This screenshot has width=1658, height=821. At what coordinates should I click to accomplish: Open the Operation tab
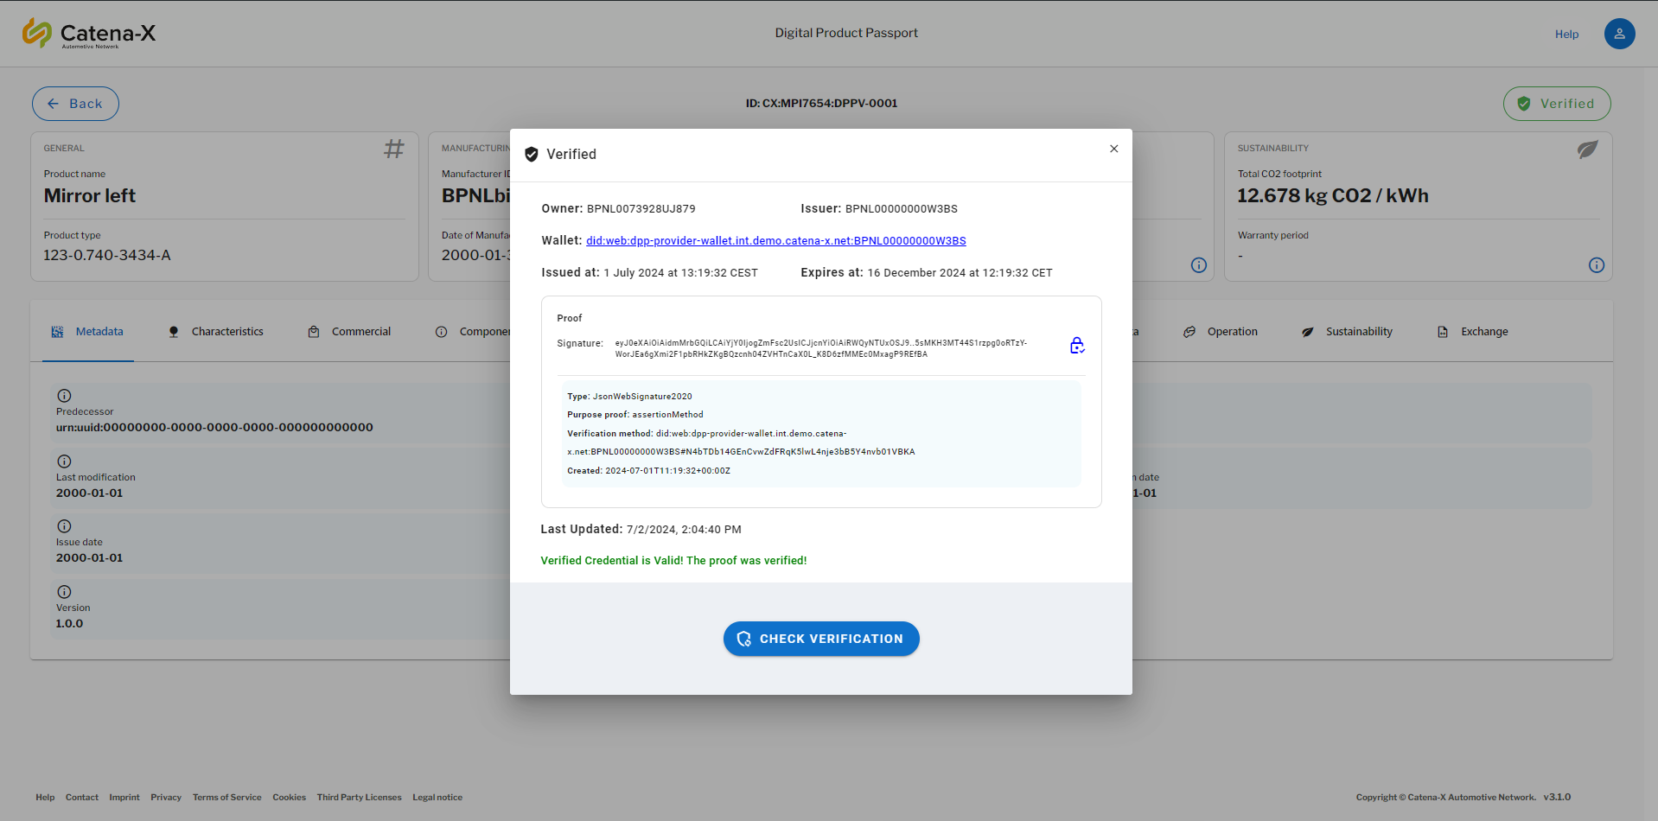click(1221, 332)
